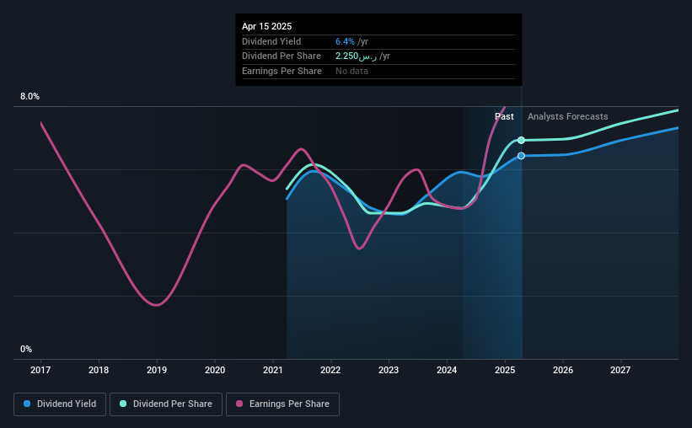The height and width of the screenshot is (428, 692).
Task: Click the 2023 x-axis label
Action: [x=389, y=370]
